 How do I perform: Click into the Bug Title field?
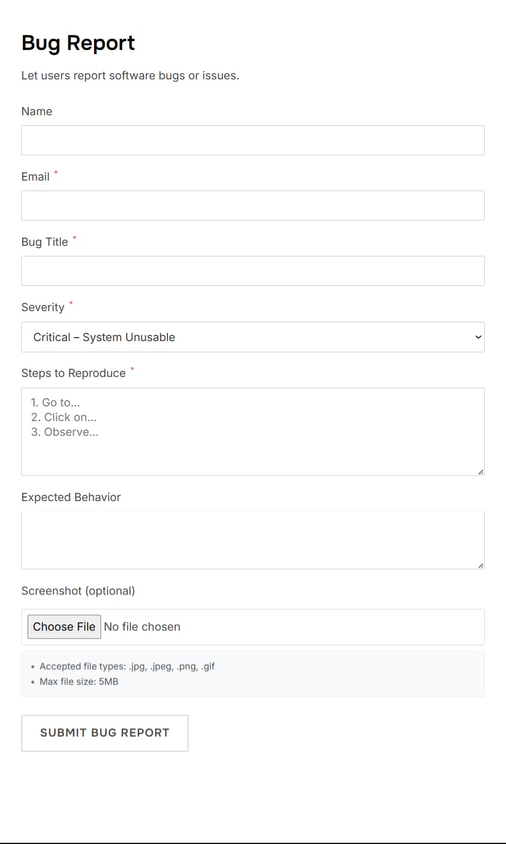click(x=253, y=271)
